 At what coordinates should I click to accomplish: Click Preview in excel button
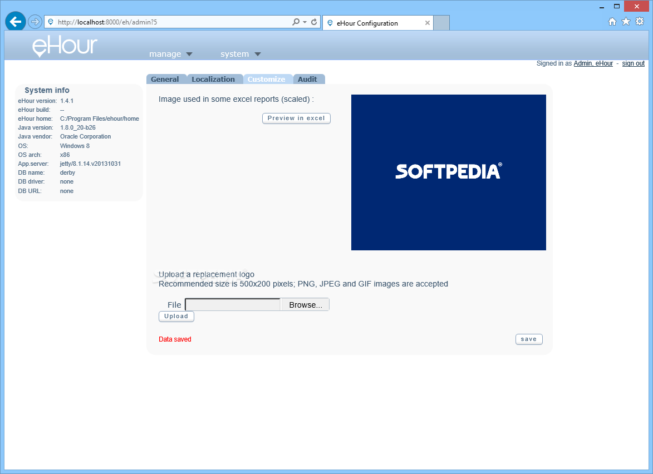click(x=296, y=118)
